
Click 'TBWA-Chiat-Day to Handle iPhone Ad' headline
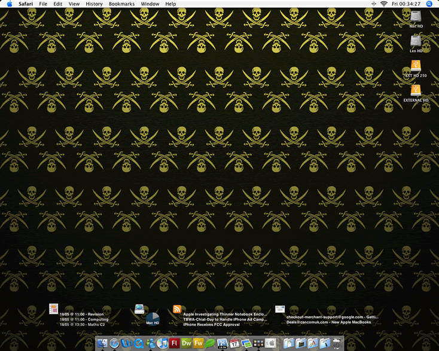click(x=225, y=319)
